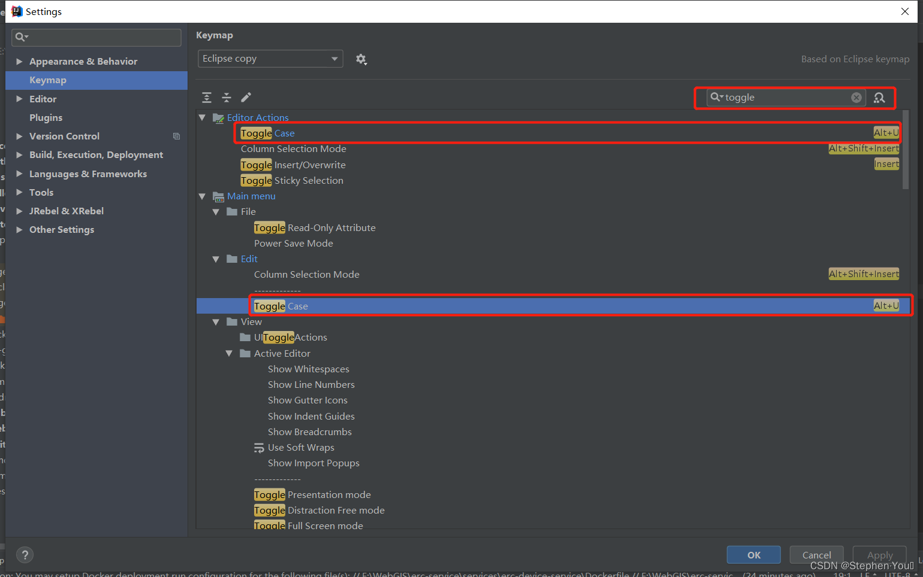Open JRebel & XRebel settings
This screenshot has height=577, width=923.
[x=67, y=211]
